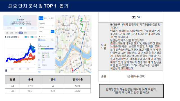
Task: Select the blue public transit mode icon
Action: 41,18
